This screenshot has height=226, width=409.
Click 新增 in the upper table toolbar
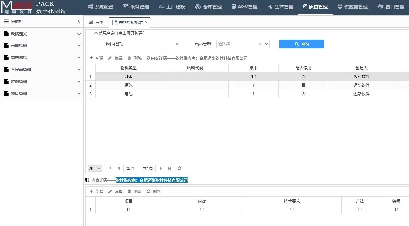point(97,58)
